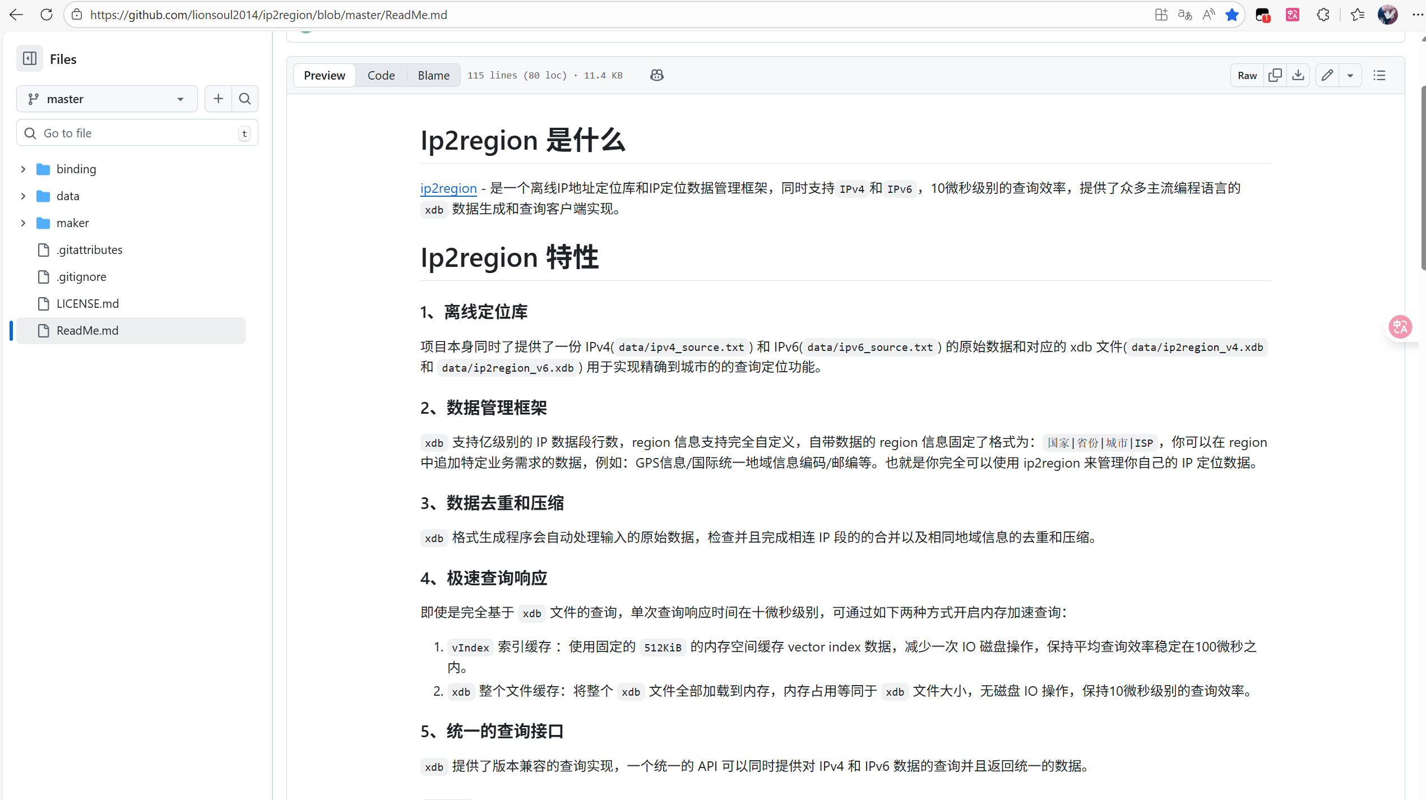
Task: Click the browser refresh icon
Action: point(47,15)
